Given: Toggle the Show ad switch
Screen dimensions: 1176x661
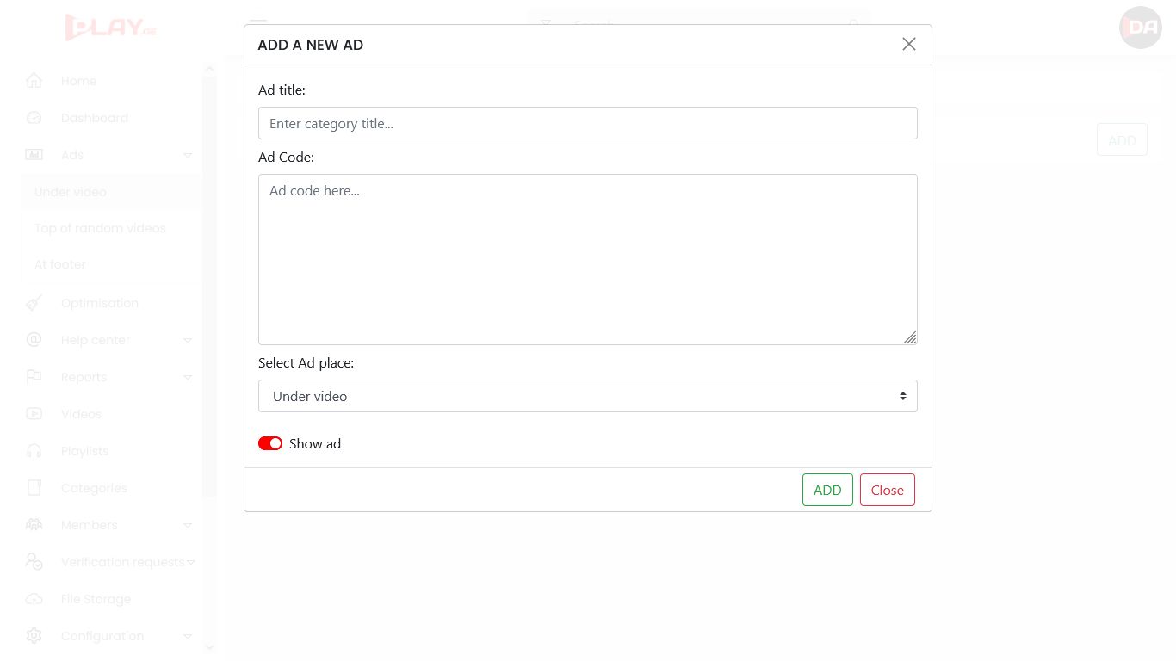Looking at the screenshot, I should point(270,443).
